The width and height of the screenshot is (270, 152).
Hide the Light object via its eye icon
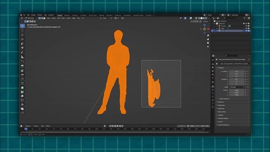click(246, 28)
